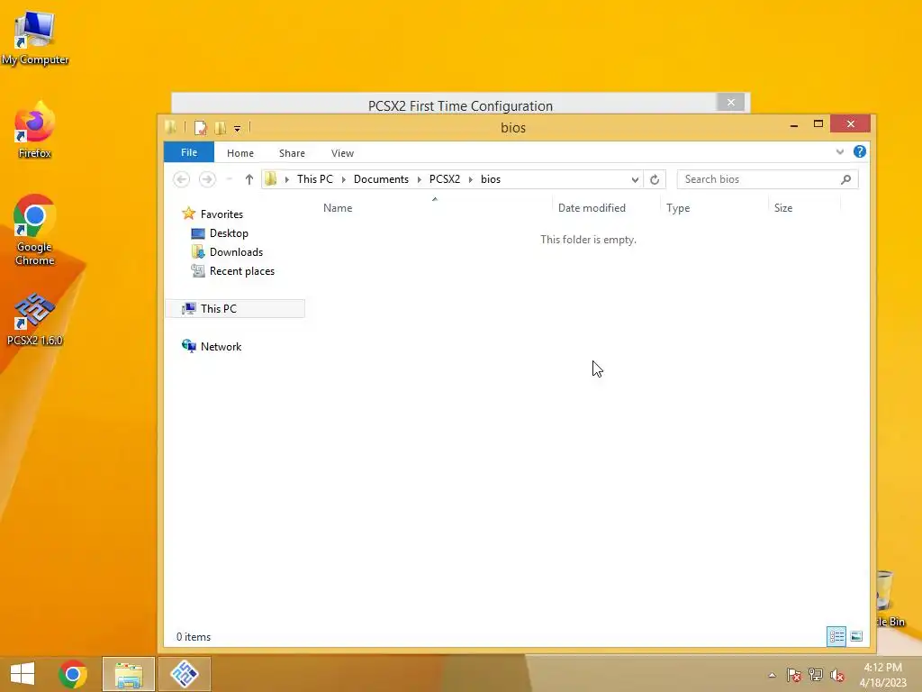The width and height of the screenshot is (922, 692).
Task: Show hidden system tray icons
Action: (772, 675)
